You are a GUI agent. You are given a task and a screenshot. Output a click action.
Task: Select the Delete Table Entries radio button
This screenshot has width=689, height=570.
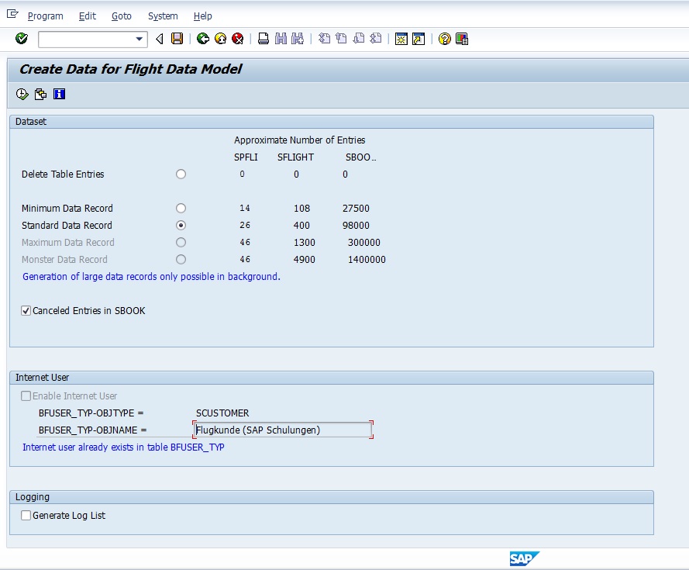(x=181, y=174)
